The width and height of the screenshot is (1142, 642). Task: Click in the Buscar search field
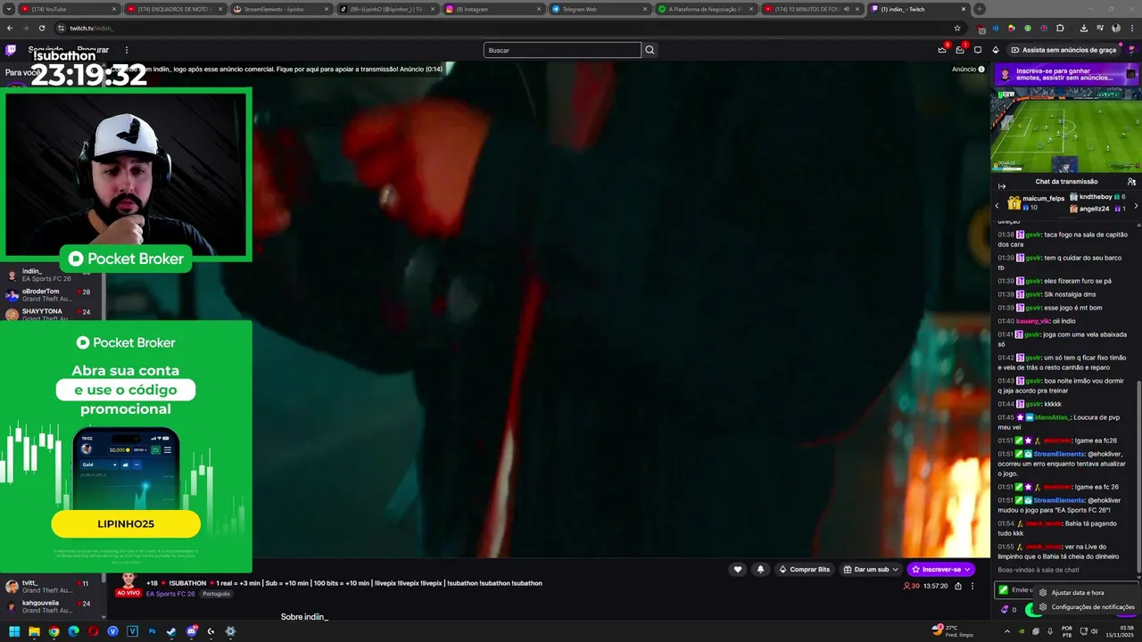pos(562,50)
